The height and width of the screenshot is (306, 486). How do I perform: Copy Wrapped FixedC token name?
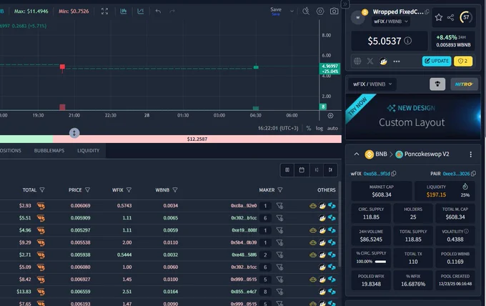pyautogui.click(x=427, y=11)
